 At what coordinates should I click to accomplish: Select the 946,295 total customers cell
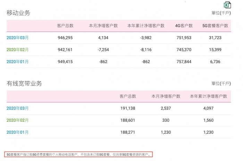point(65,37)
